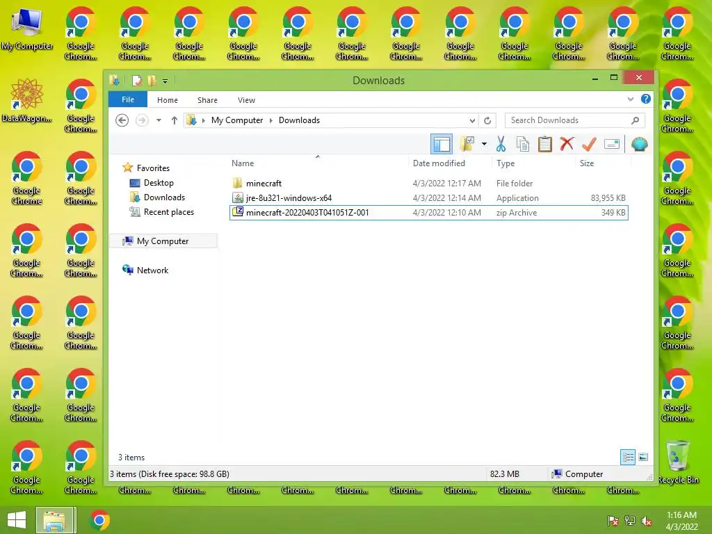
Task: Click the Classic Shell settings shell icon
Action: tap(640, 145)
